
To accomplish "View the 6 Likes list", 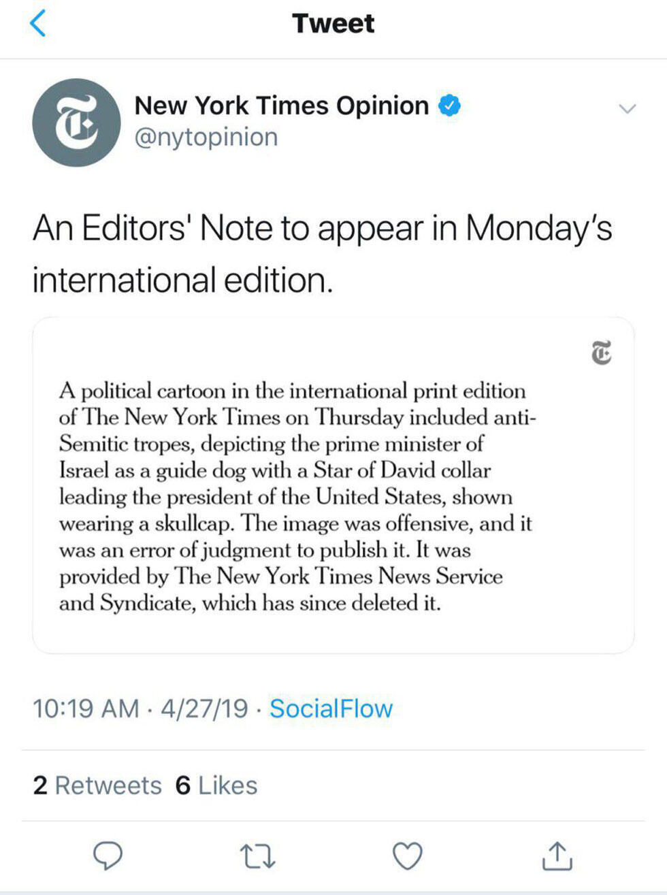I will [x=216, y=785].
